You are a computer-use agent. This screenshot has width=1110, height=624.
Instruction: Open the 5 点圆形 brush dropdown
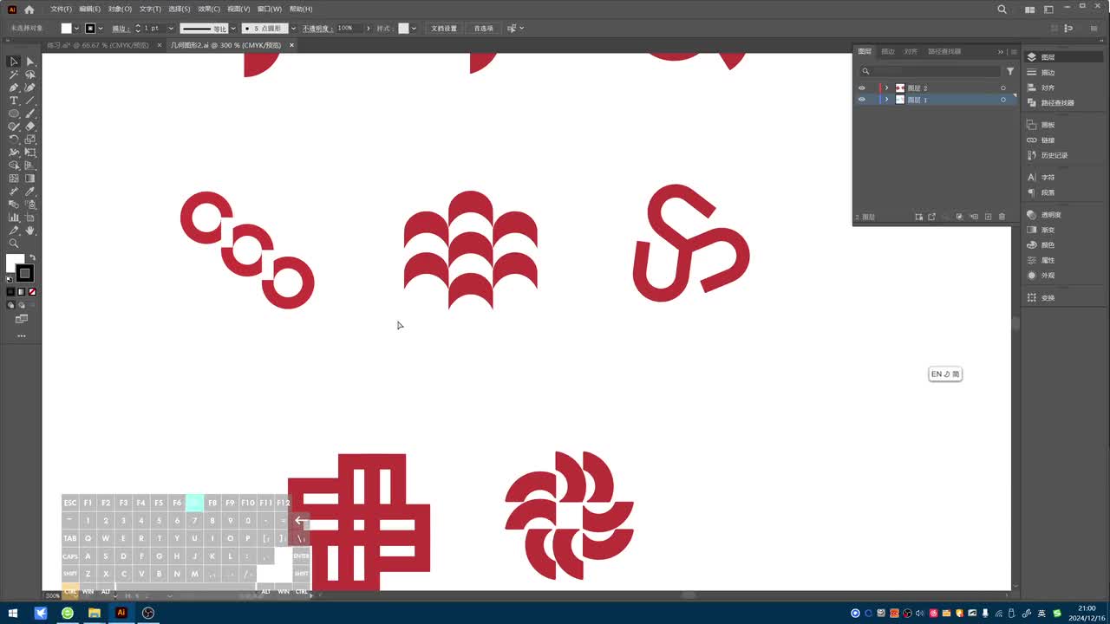click(x=293, y=29)
